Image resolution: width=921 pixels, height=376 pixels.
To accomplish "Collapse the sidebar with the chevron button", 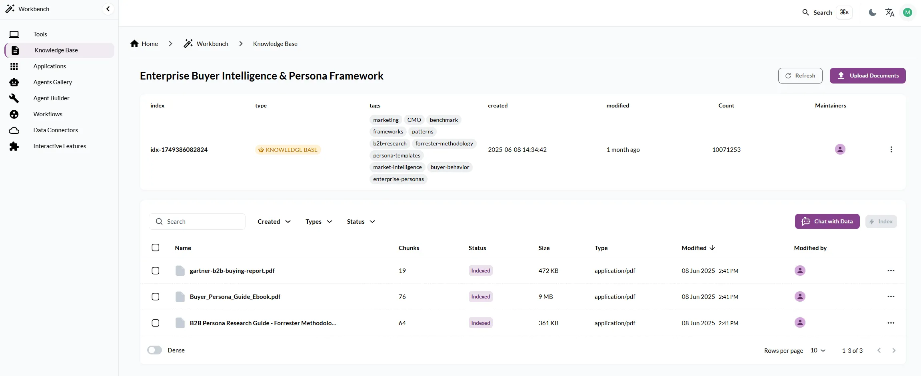I will click(108, 9).
